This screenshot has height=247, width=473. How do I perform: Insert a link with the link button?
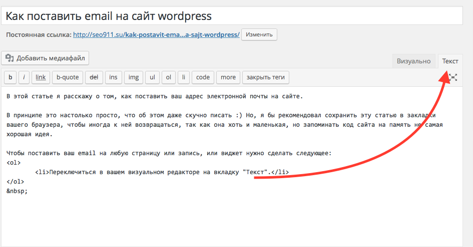click(41, 77)
